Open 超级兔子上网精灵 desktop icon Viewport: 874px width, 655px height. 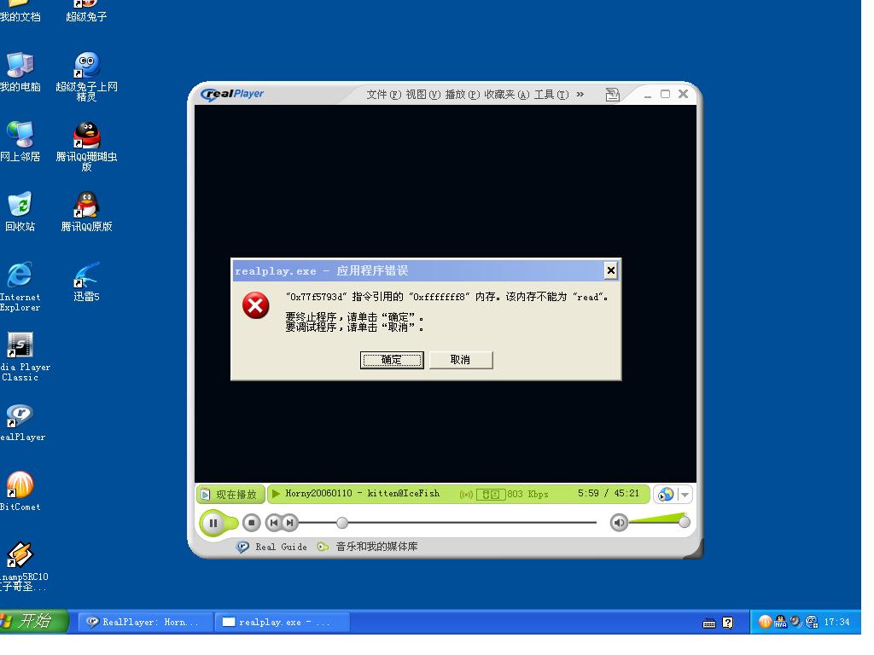click(x=86, y=77)
